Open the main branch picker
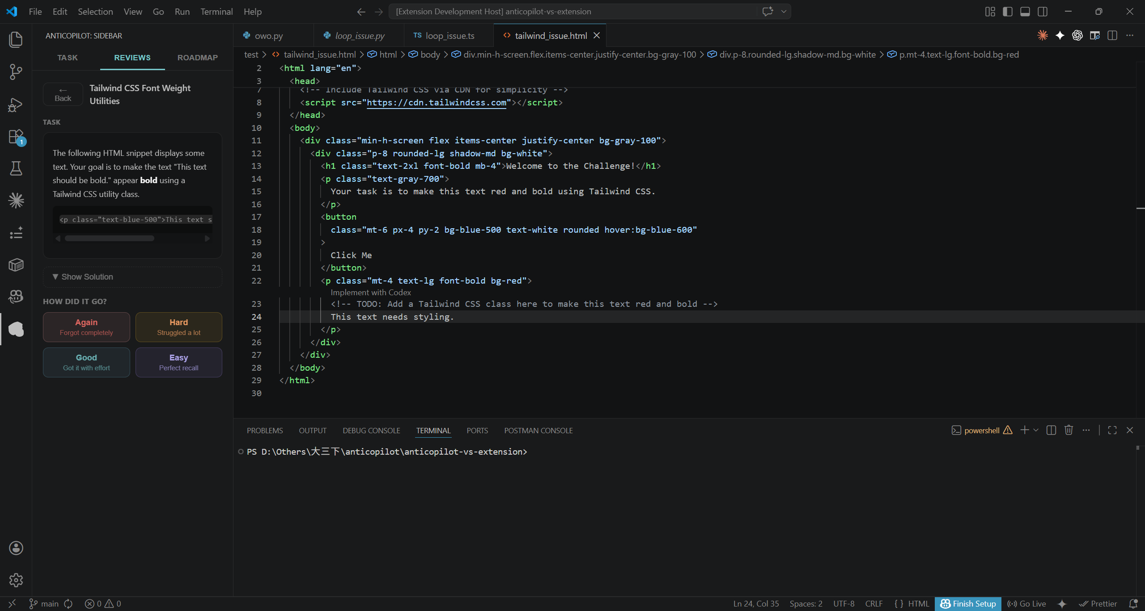 pyautogui.click(x=44, y=604)
